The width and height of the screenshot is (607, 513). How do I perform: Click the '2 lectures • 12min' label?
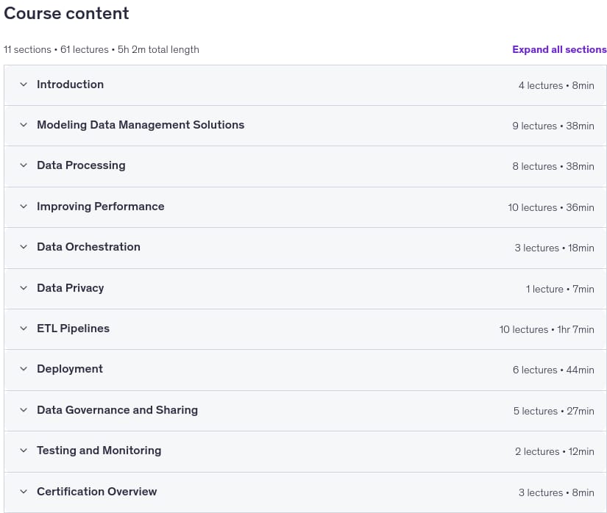[555, 451]
